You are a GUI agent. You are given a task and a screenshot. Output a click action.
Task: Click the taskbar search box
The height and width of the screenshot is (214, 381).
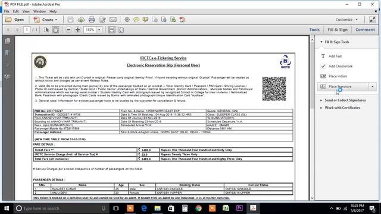(x=61, y=208)
